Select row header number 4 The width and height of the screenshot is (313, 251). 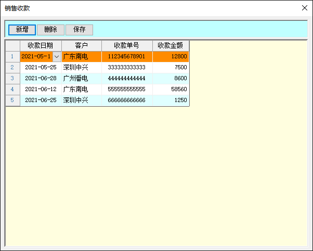(x=12, y=89)
